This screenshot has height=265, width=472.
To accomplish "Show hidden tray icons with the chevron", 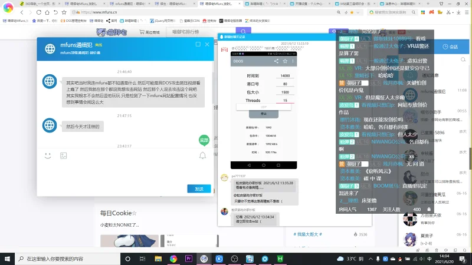I will (371, 259).
